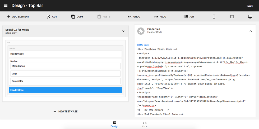This screenshot has width=259, height=129.
Task: Switch to mobile phone preview
Action: [214, 17]
